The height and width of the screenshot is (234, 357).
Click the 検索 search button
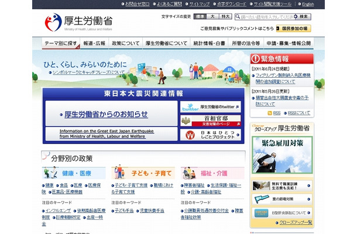pos(302,16)
